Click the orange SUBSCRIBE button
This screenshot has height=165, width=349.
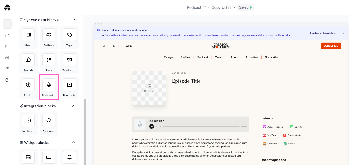click(x=331, y=46)
